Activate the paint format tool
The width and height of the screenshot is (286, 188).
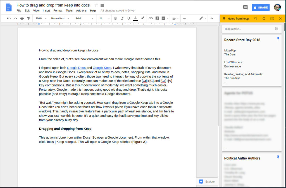[x=29, y=18]
